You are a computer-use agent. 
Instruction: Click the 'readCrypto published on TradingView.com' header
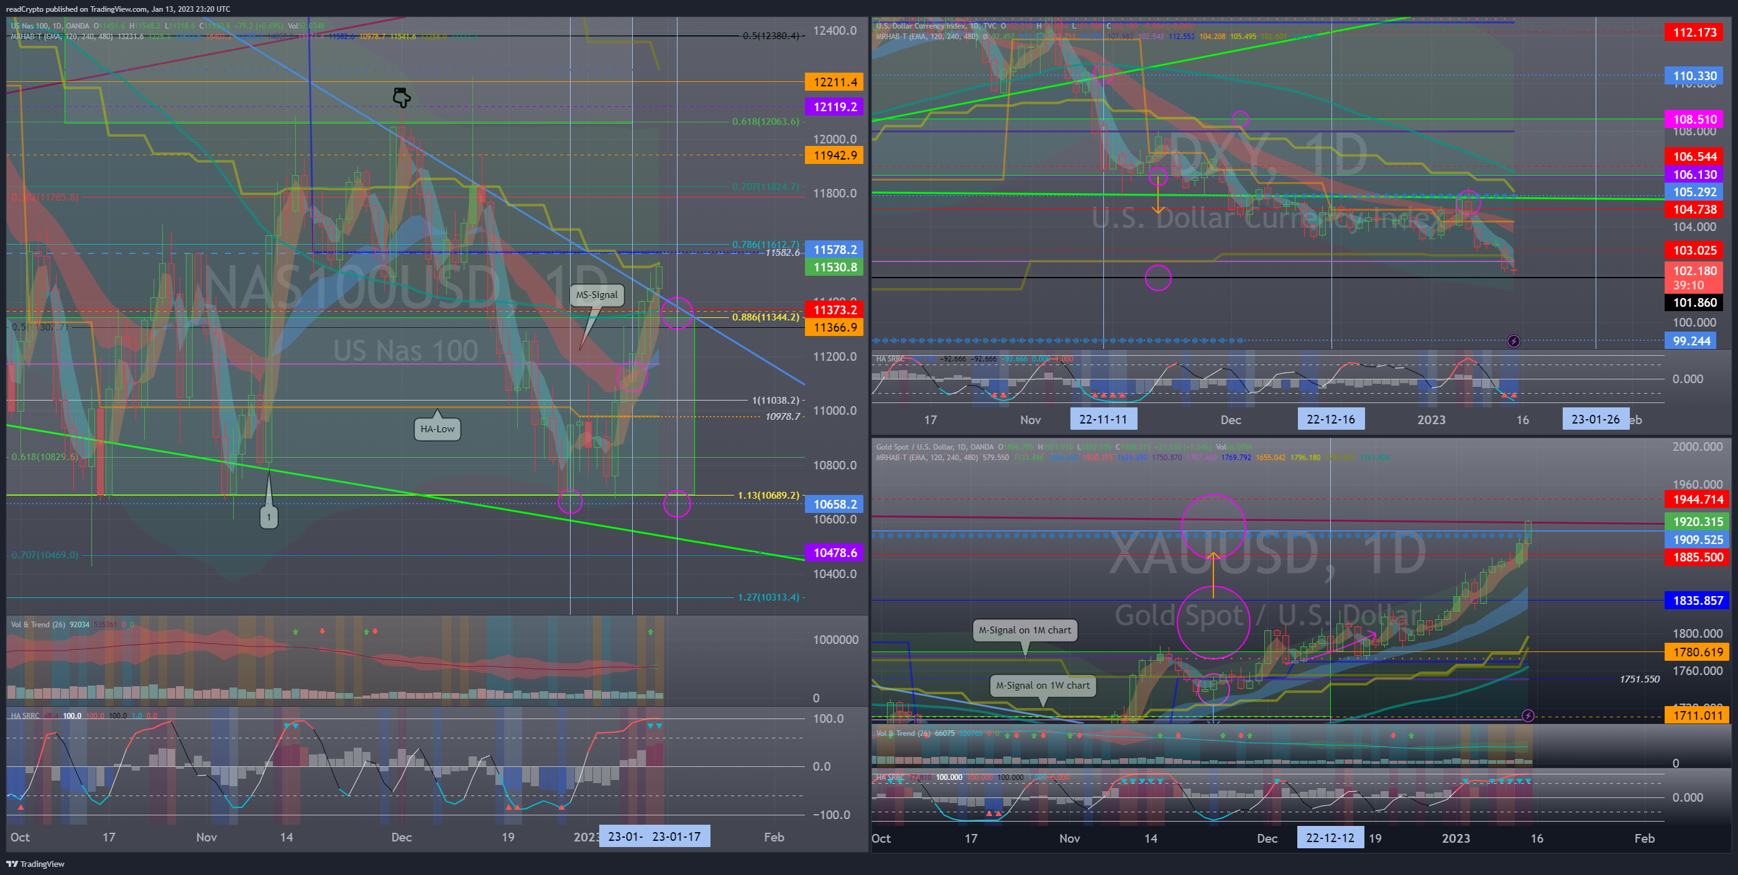click(76, 9)
